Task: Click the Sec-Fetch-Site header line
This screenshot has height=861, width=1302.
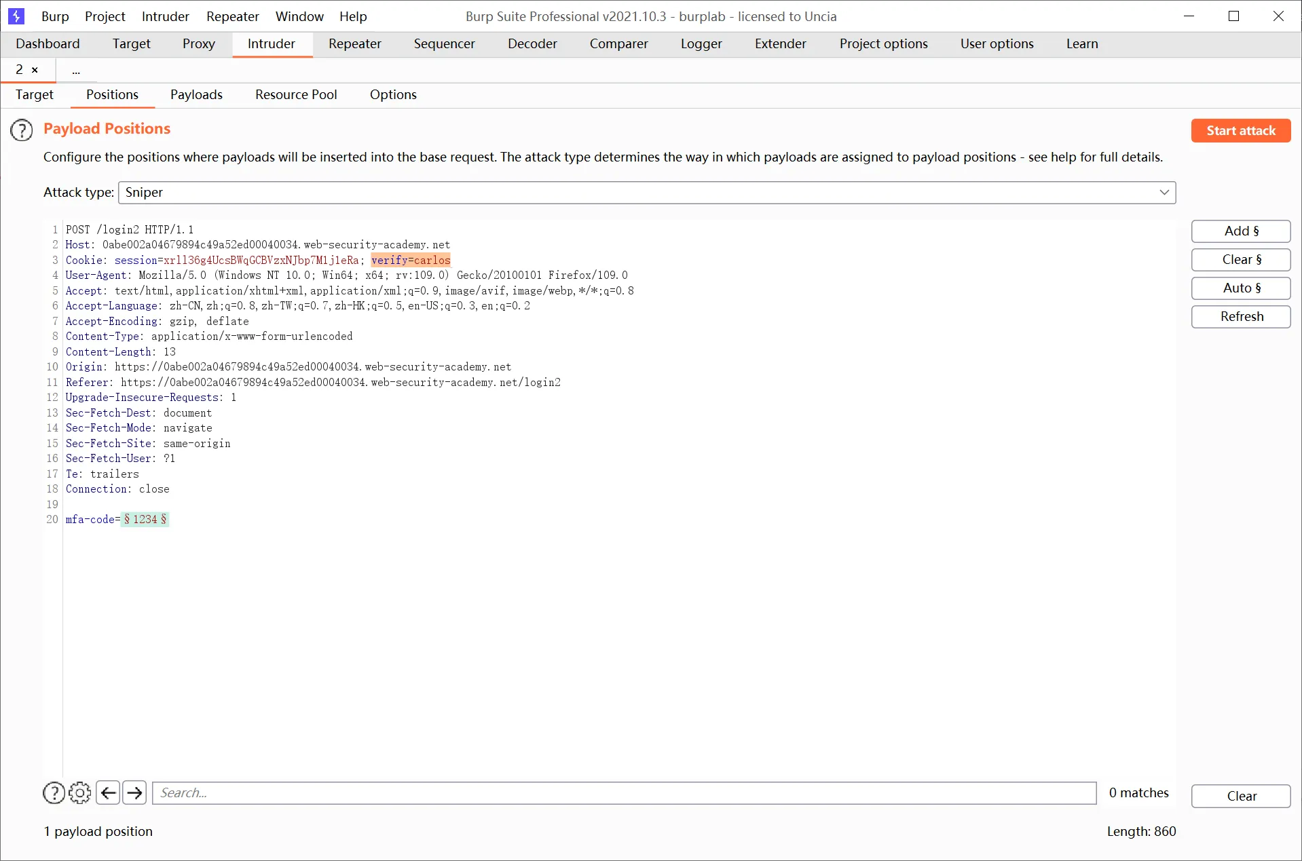Action: coord(148,443)
